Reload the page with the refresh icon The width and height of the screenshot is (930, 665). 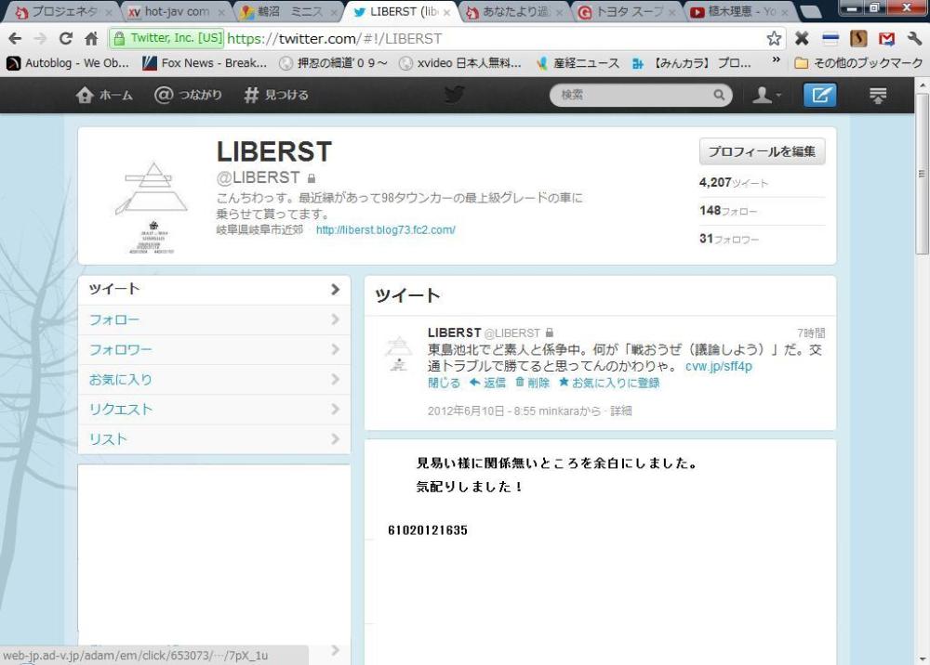click(x=66, y=39)
